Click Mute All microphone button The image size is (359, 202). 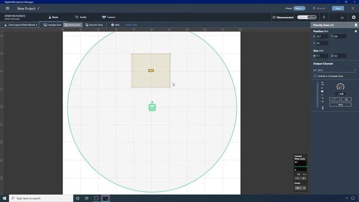(x=319, y=8)
